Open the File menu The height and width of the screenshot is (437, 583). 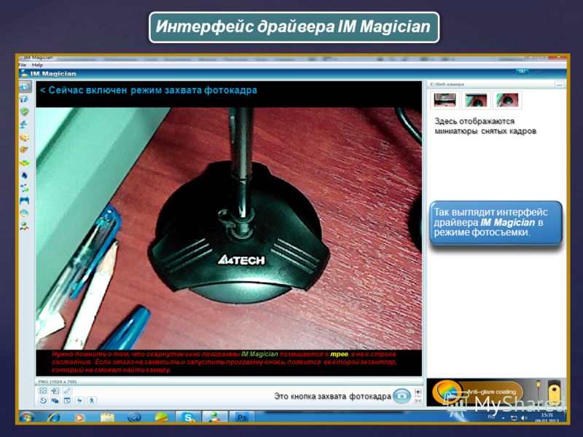(x=23, y=65)
